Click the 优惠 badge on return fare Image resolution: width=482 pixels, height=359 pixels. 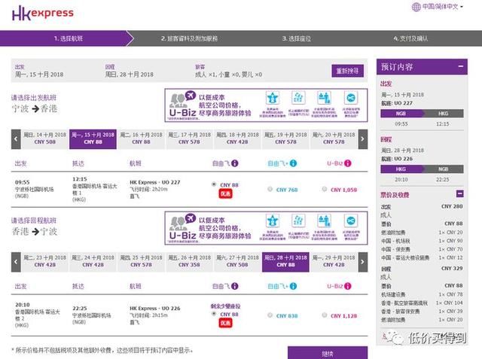pos(225,323)
